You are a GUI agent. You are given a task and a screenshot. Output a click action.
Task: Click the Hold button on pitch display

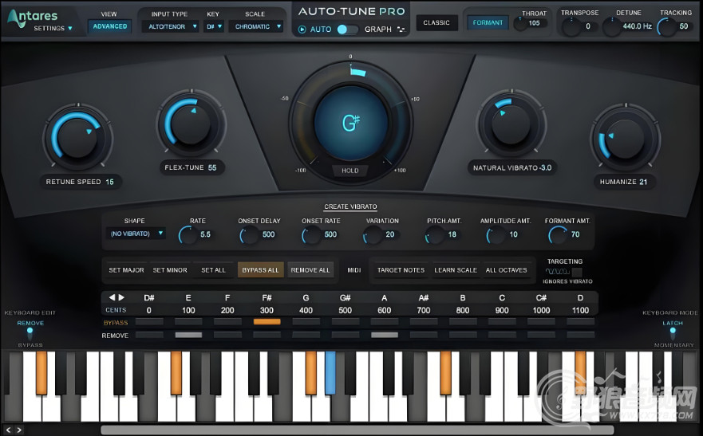coord(350,171)
